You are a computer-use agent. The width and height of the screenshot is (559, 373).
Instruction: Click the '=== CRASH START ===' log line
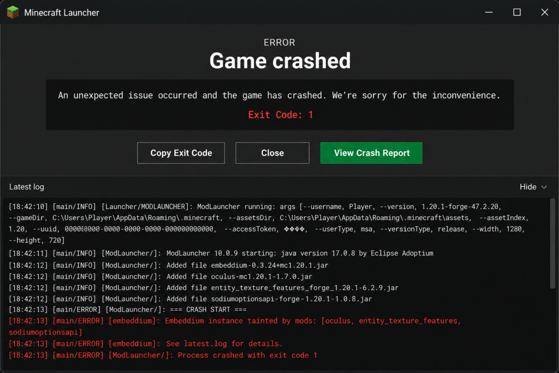[128, 310]
